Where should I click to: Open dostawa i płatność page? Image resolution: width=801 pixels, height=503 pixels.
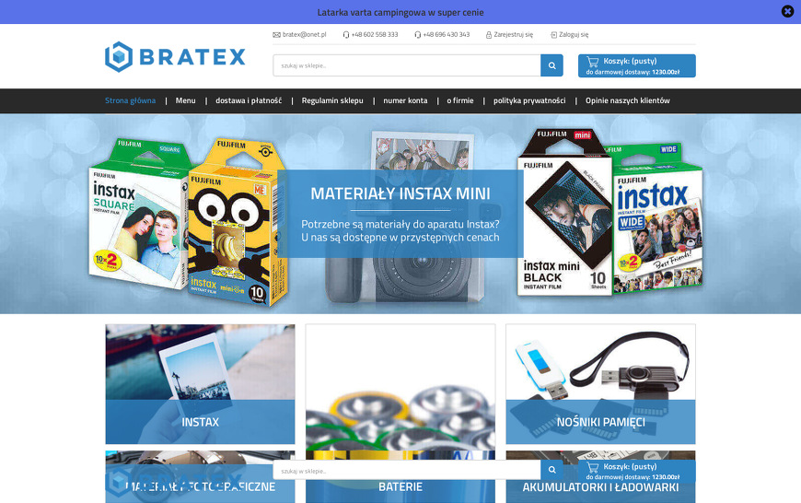pos(249,100)
